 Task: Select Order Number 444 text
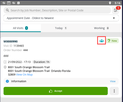16,50
